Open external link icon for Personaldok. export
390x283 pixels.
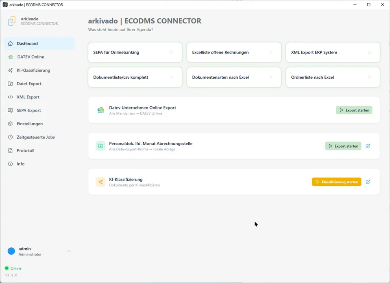368,146
